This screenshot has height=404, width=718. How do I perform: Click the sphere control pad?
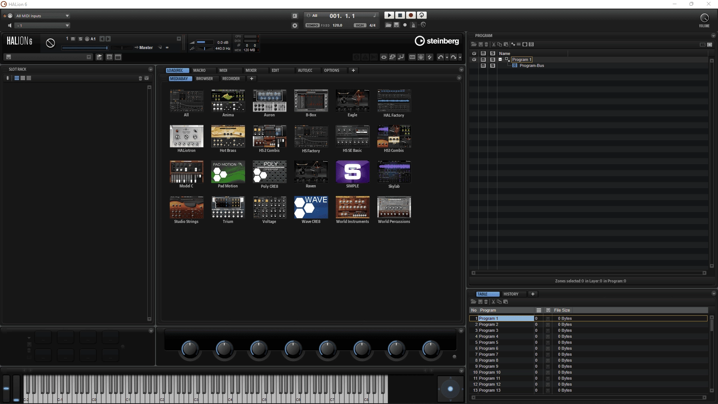[x=450, y=389]
